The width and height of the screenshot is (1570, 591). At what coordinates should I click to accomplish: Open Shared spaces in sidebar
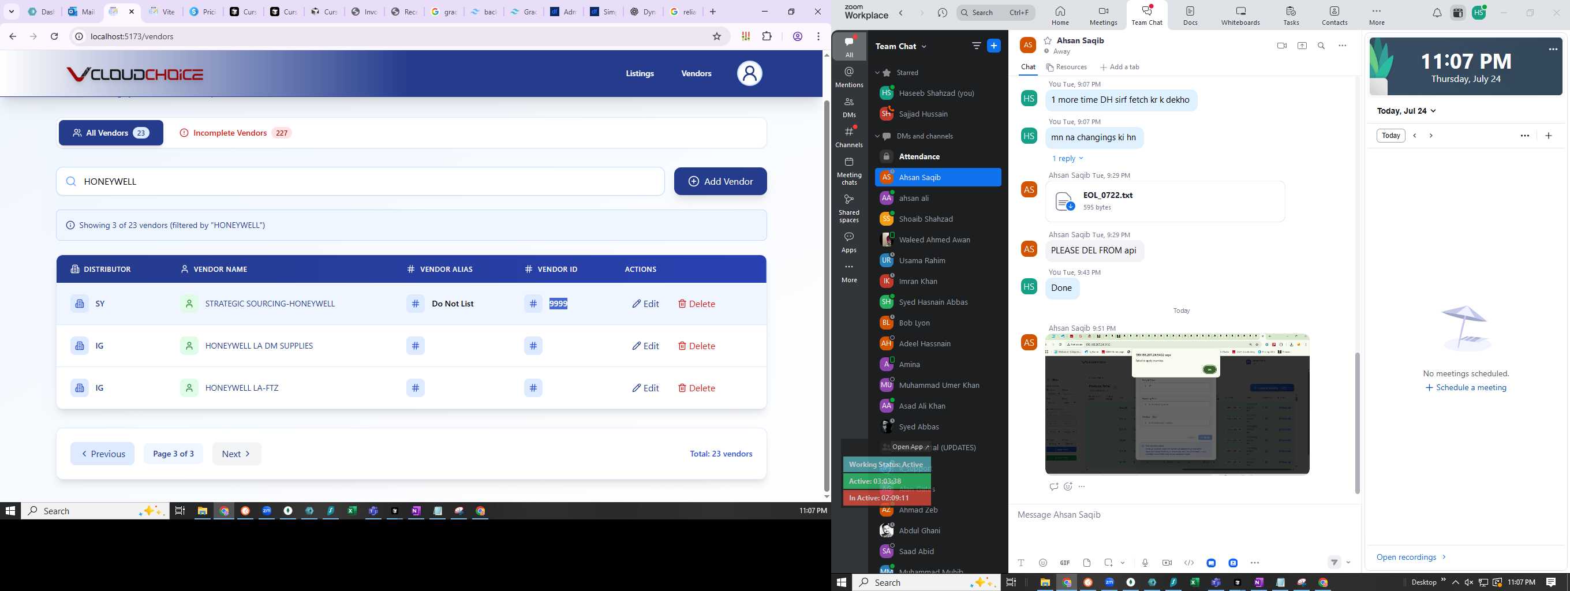pyautogui.click(x=849, y=208)
